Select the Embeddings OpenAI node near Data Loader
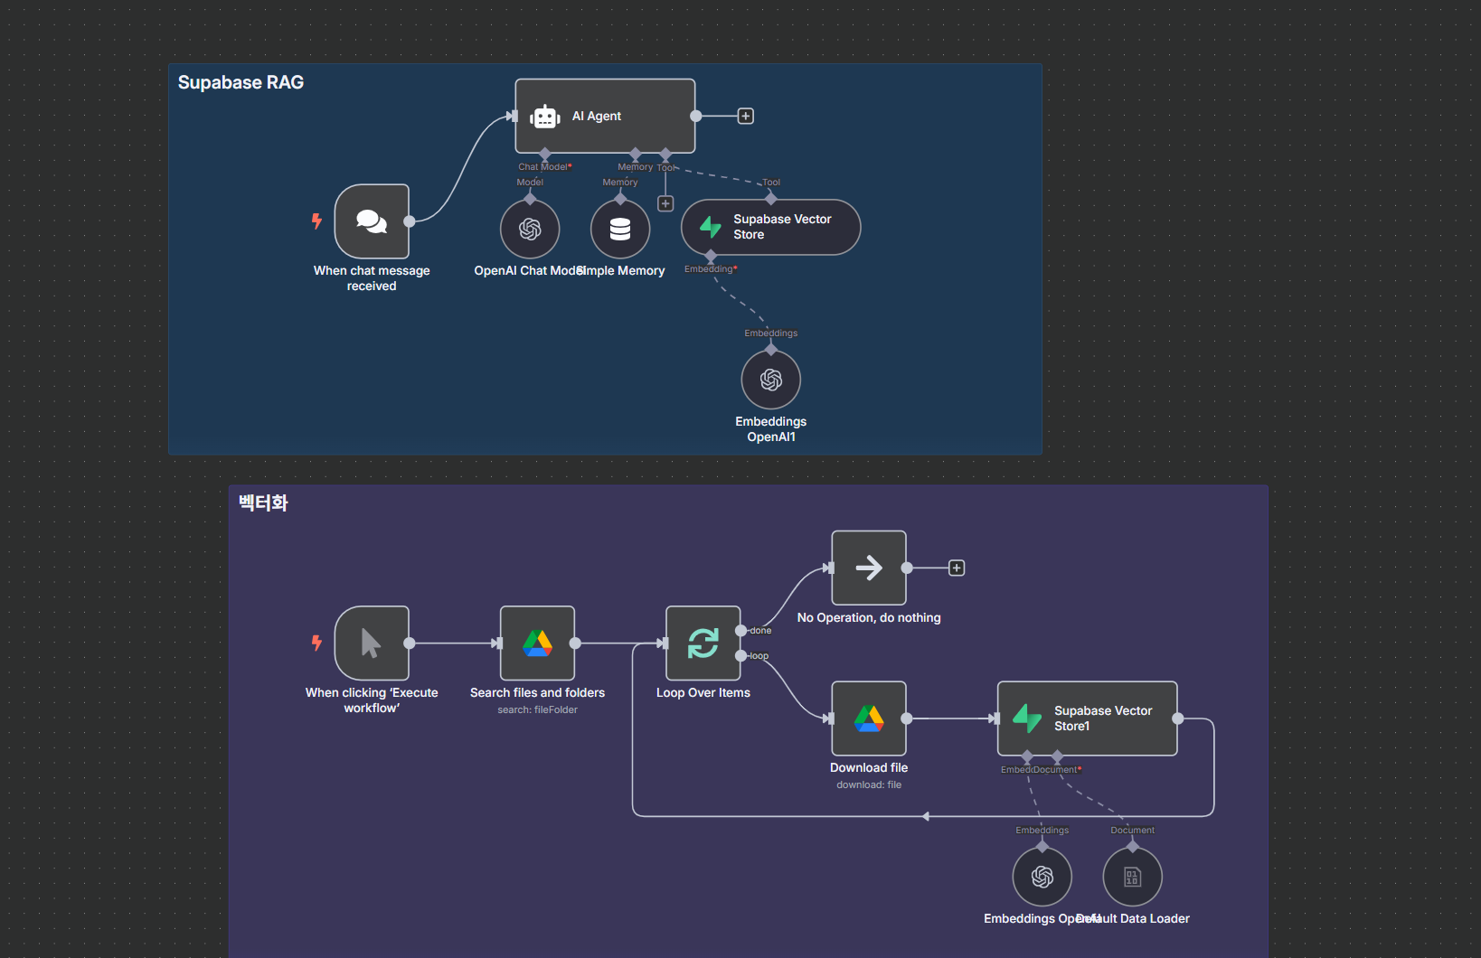Screen dimensions: 1481x958 coord(1042,877)
